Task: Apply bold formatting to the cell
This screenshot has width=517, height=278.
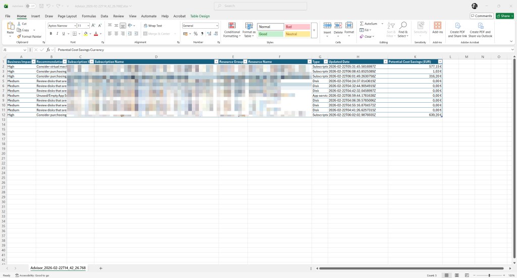Action: 50,34
